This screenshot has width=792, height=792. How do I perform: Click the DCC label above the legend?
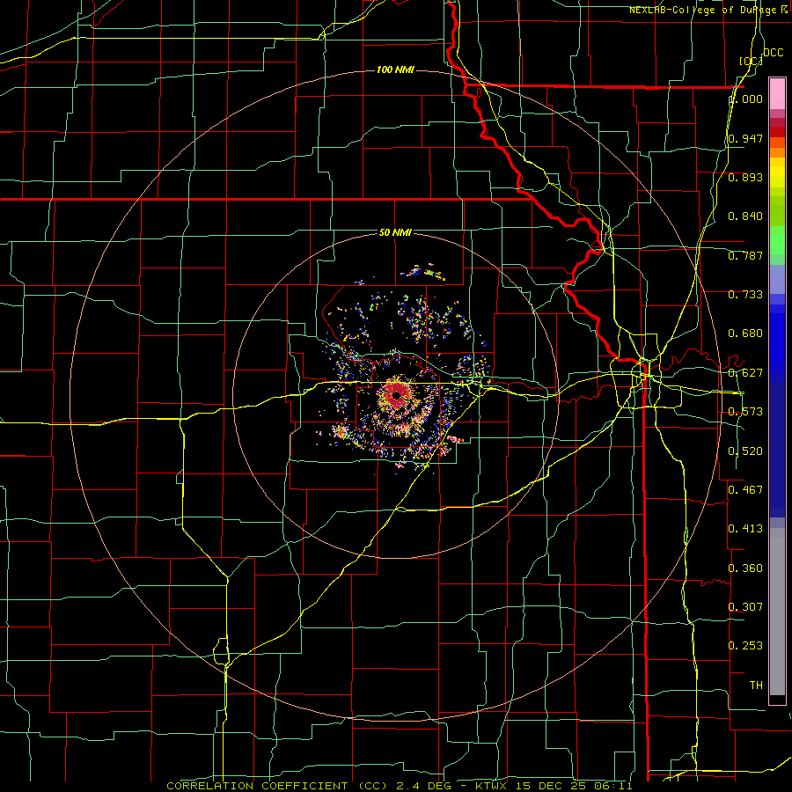[x=773, y=53]
